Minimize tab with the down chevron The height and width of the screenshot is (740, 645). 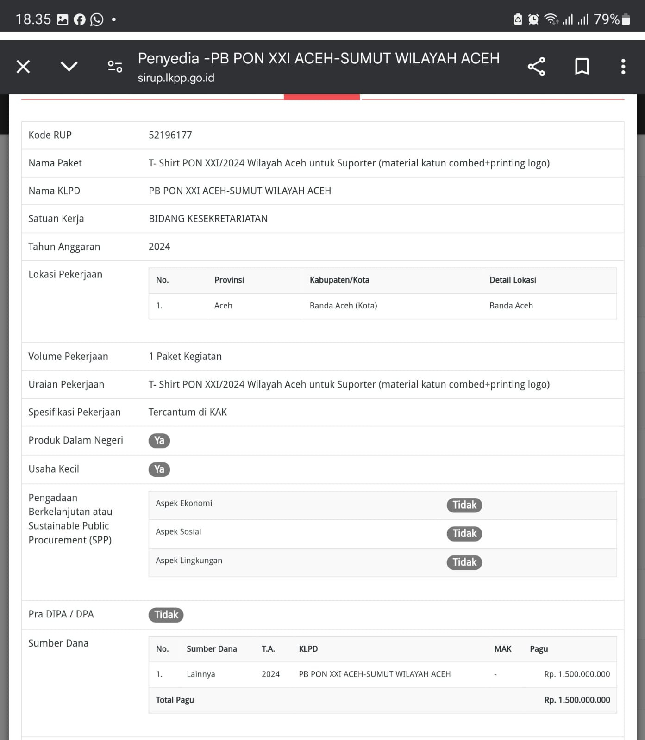[x=69, y=67]
